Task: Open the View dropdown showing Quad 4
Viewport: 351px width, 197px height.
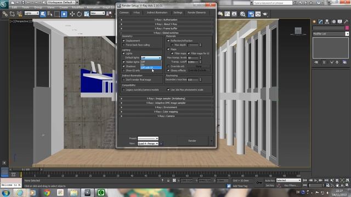Action: pos(148,143)
